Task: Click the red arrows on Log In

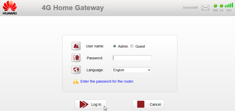Action: click(84, 104)
